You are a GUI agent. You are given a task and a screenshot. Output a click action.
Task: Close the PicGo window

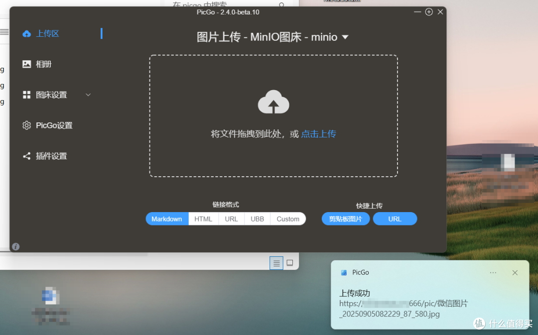pyautogui.click(x=440, y=12)
